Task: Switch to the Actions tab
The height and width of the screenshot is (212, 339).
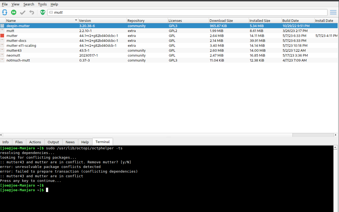Action: click(x=35, y=142)
